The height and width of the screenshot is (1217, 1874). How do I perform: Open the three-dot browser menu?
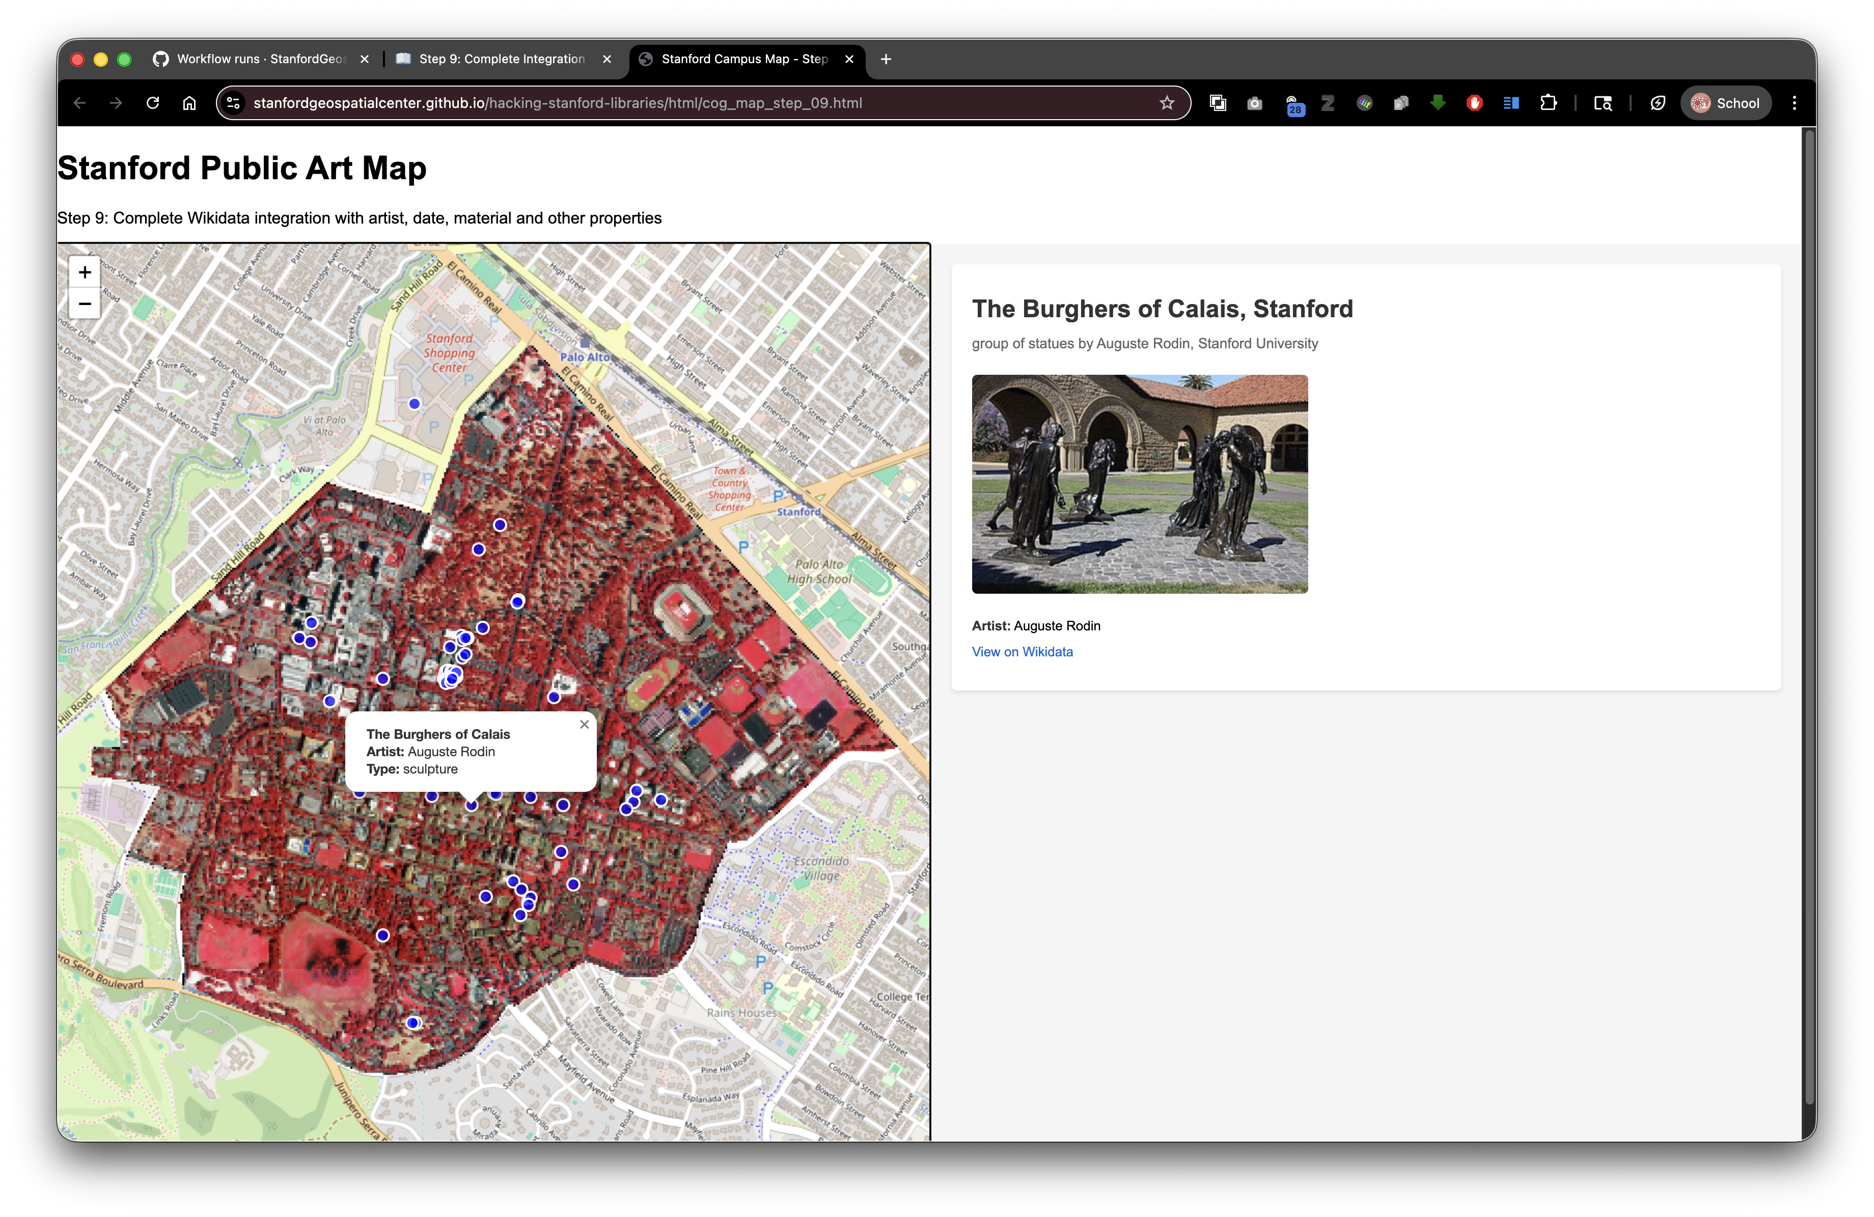coord(1795,103)
